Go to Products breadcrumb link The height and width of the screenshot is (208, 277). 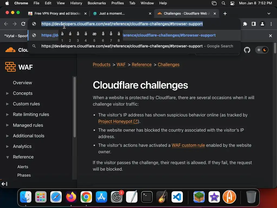click(x=102, y=64)
